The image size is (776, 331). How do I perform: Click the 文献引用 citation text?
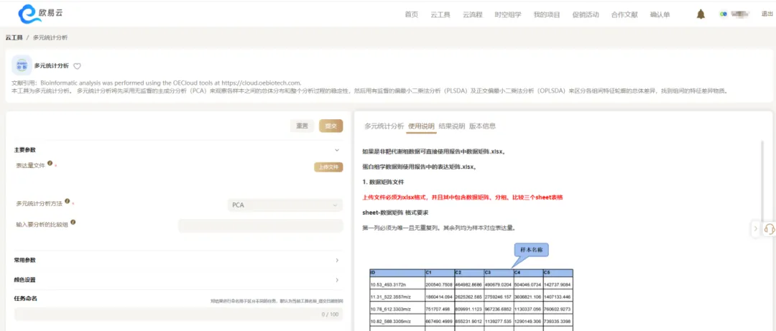point(156,83)
